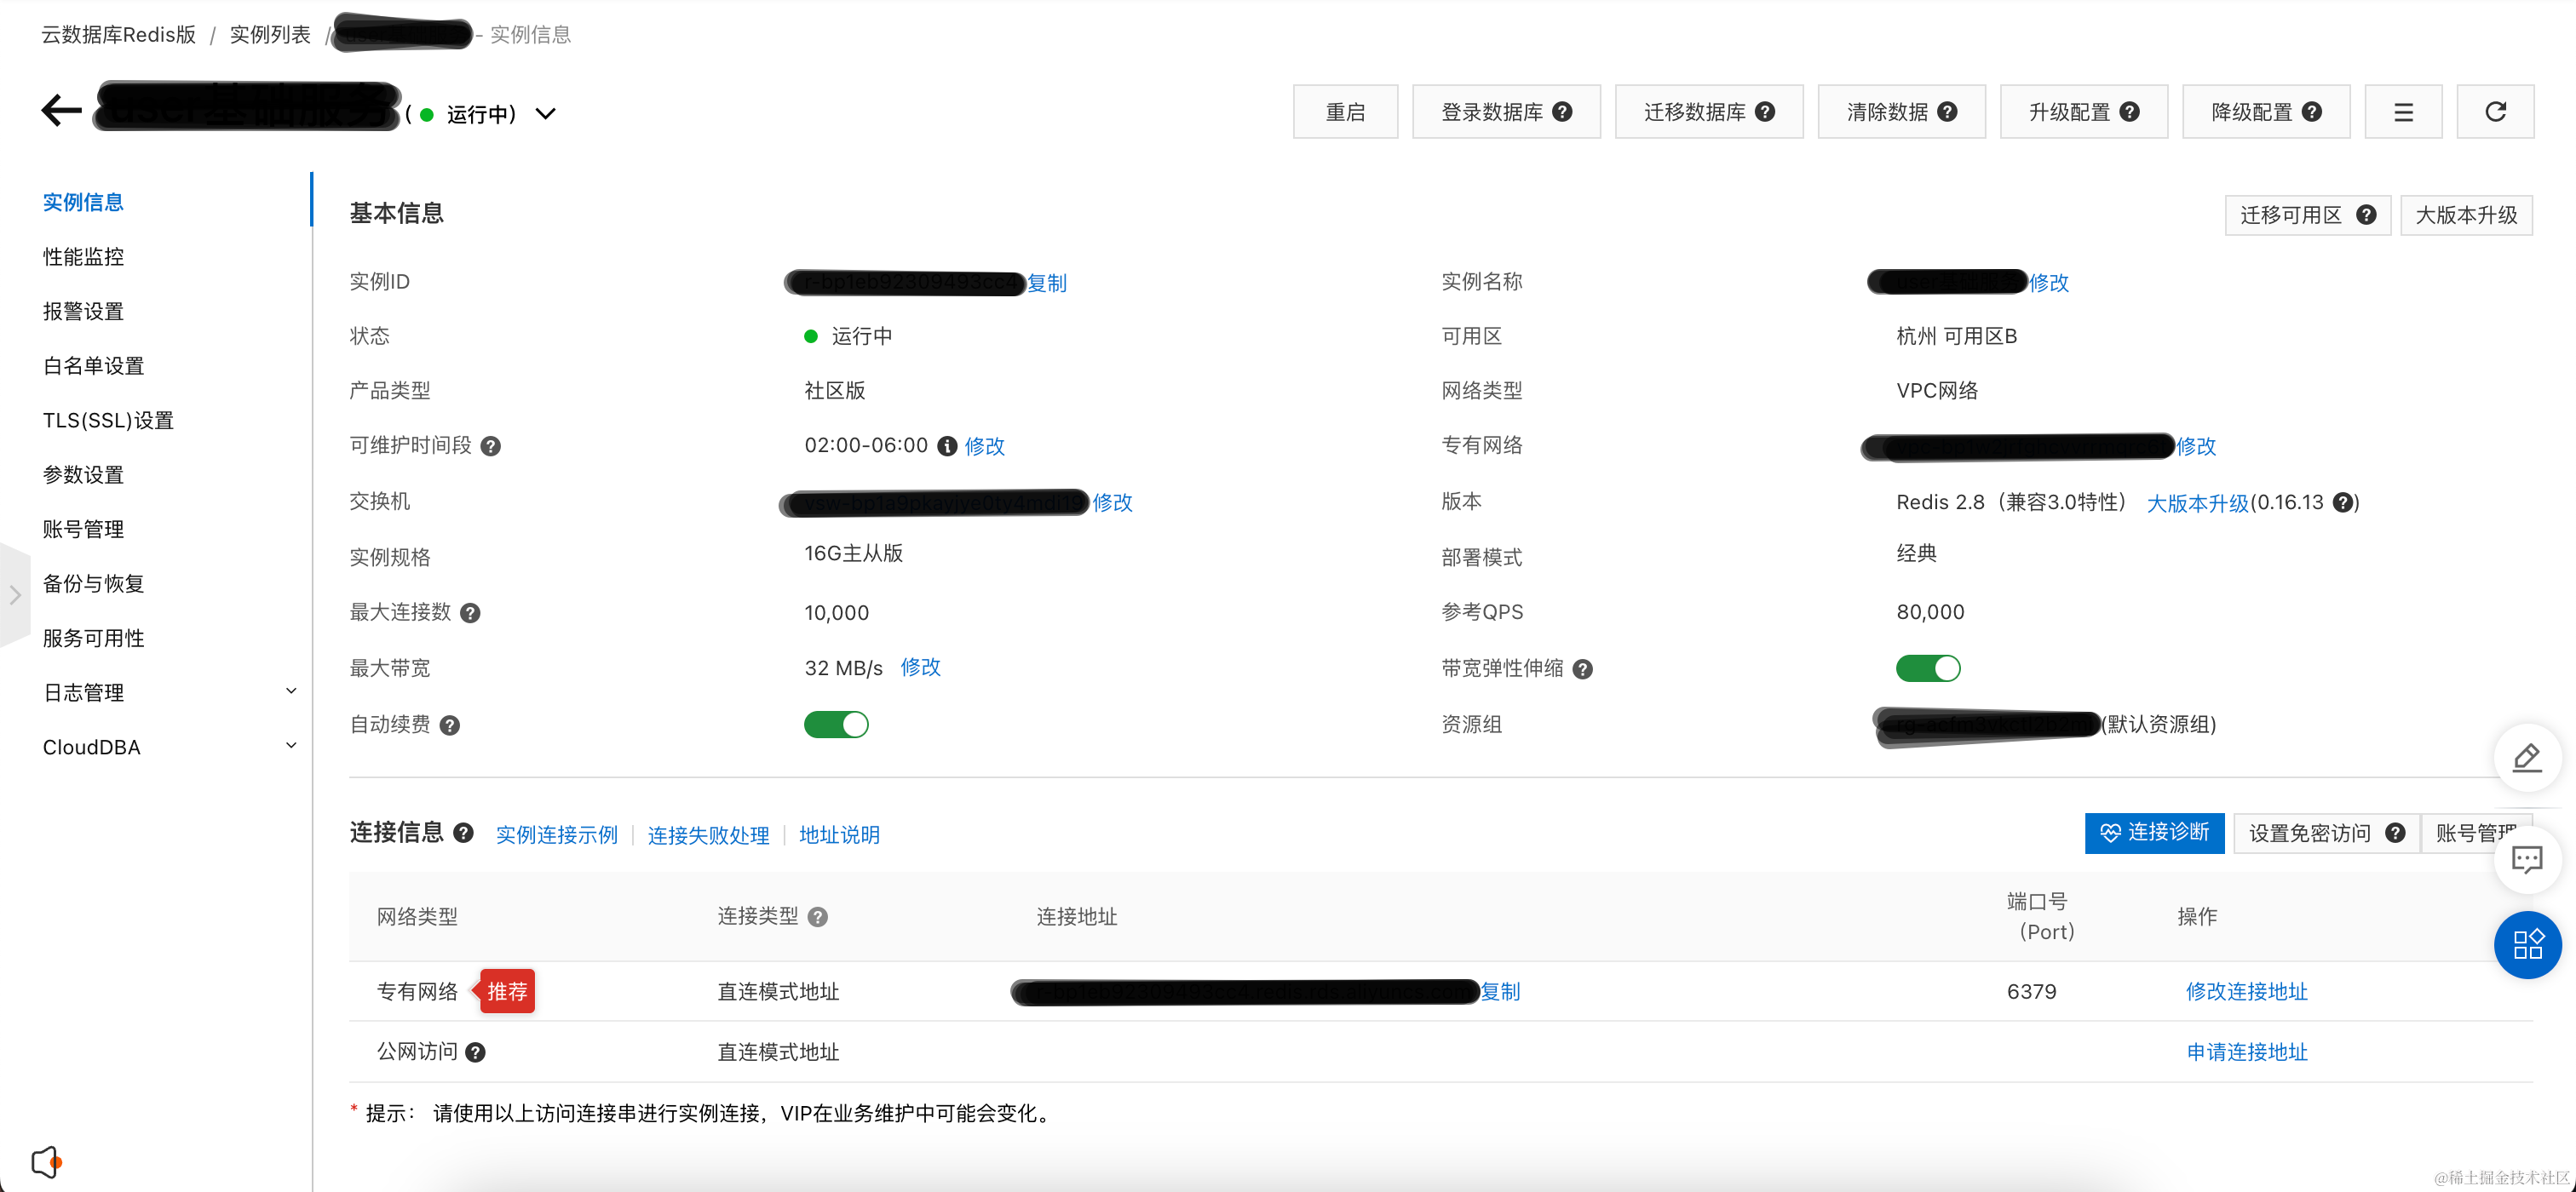The height and width of the screenshot is (1192, 2576).
Task: Open 服务可用性 in sidebar
Action: [93, 639]
